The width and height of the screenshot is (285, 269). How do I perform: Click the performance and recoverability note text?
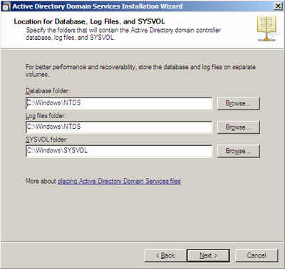point(140,70)
